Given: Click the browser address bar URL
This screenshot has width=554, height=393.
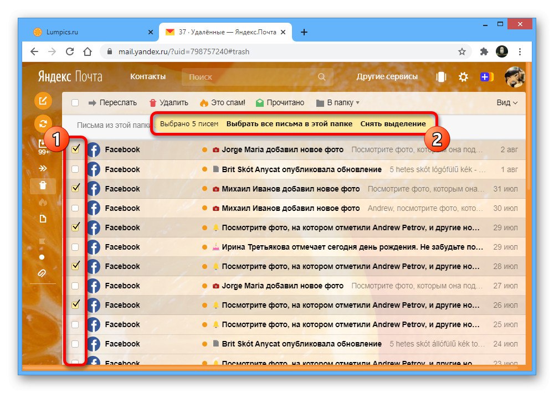Looking at the screenshot, I should tap(184, 51).
